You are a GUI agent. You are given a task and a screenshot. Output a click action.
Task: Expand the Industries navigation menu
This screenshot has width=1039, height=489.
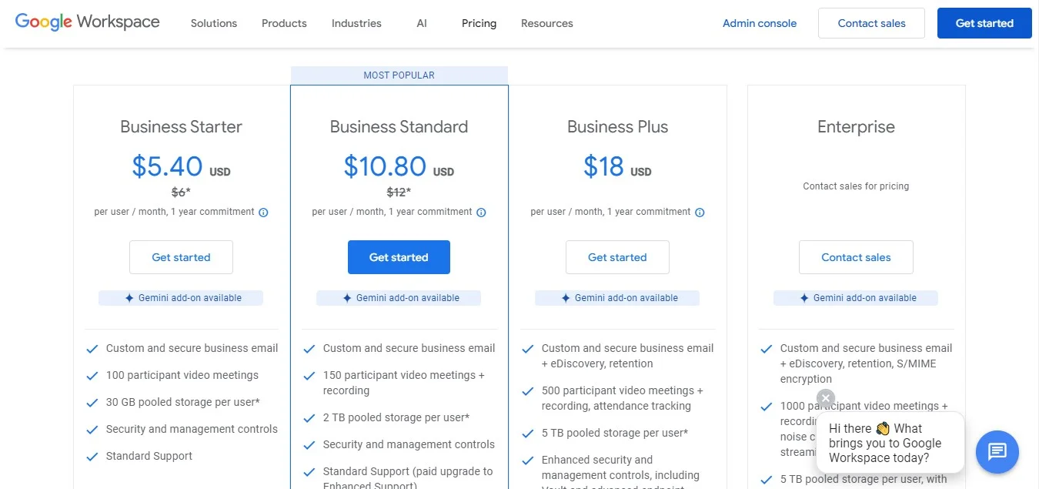click(356, 23)
